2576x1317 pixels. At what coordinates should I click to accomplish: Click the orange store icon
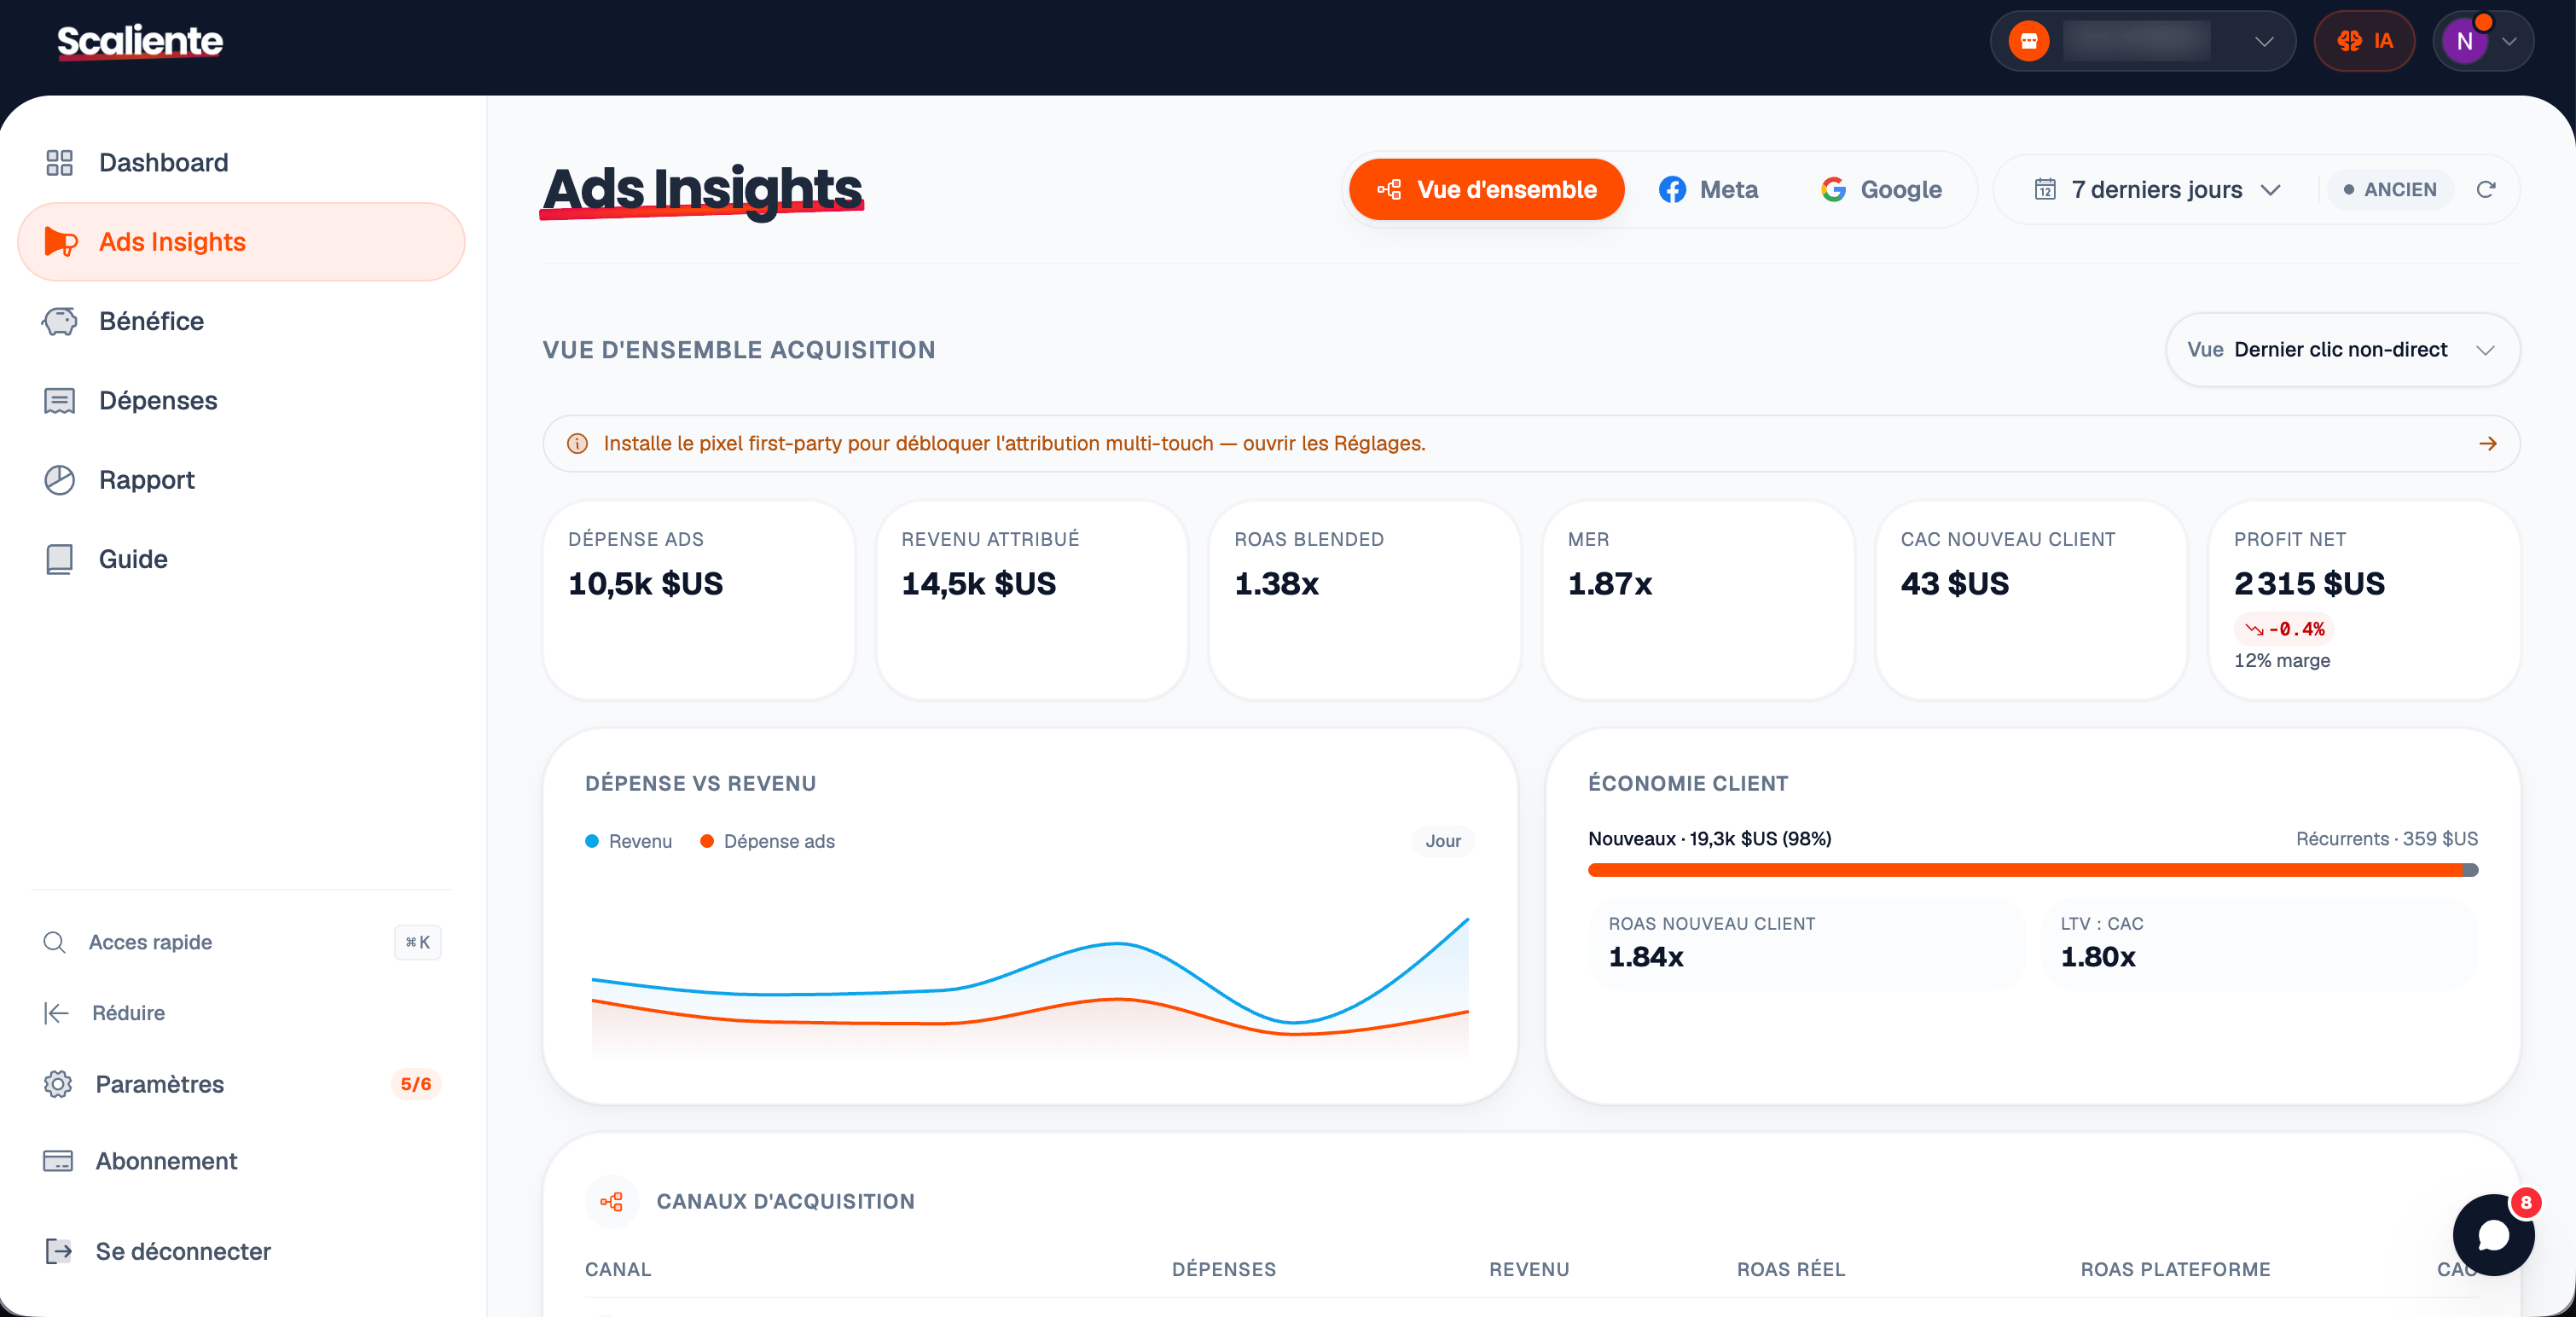[2029, 41]
